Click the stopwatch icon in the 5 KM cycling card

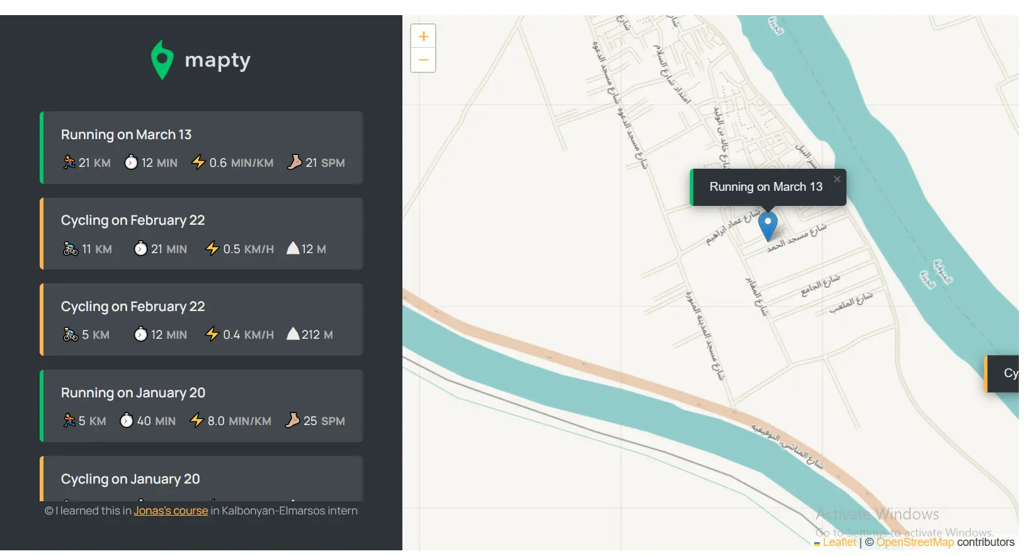pyautogui.click(x=141, y=334)
